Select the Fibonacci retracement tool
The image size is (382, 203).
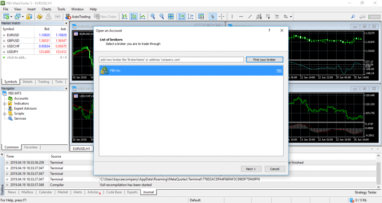[268, 17]
